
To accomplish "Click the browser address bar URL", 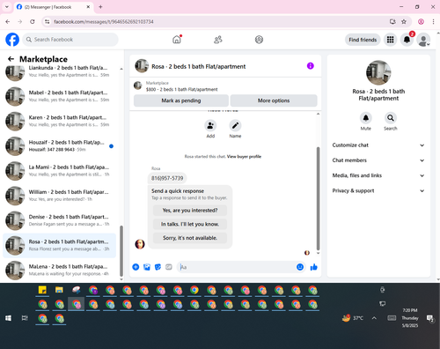I will point(104,21).
